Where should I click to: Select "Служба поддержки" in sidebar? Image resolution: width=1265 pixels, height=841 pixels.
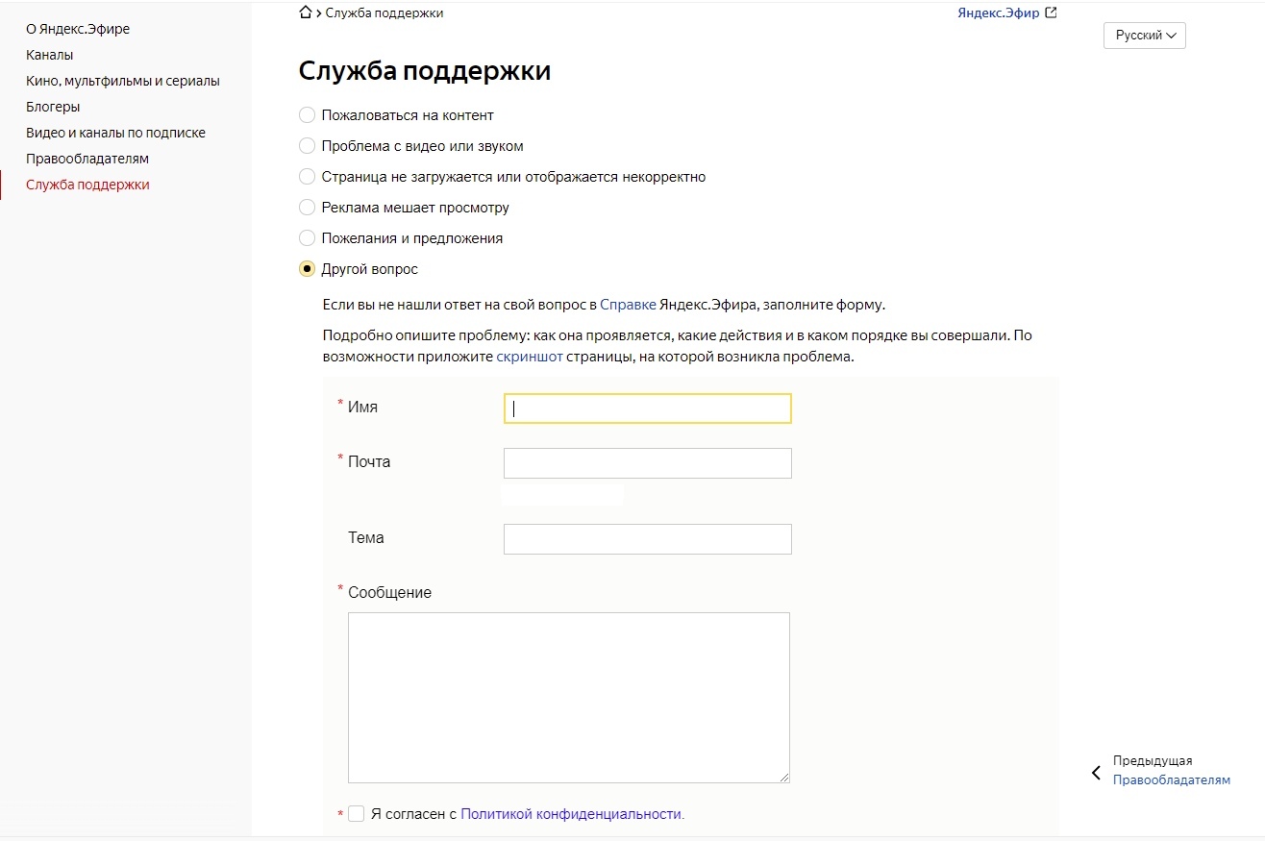click(x=87, y=185)
